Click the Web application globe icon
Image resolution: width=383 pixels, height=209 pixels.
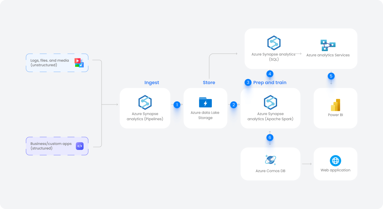(335, 161)
